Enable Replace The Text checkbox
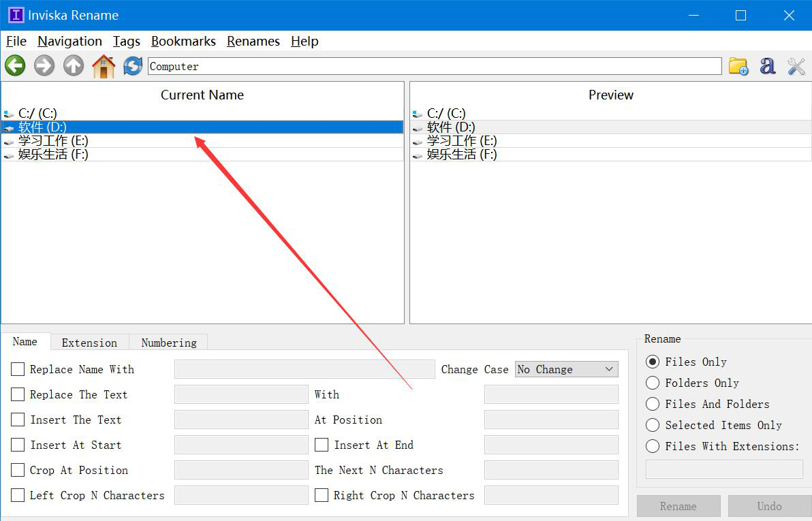The width and height of the screenshot is (812, 521). [18, 394]
